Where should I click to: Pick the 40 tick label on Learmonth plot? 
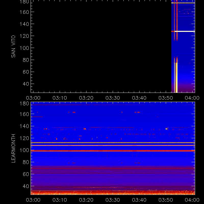(x=26, y=186)
